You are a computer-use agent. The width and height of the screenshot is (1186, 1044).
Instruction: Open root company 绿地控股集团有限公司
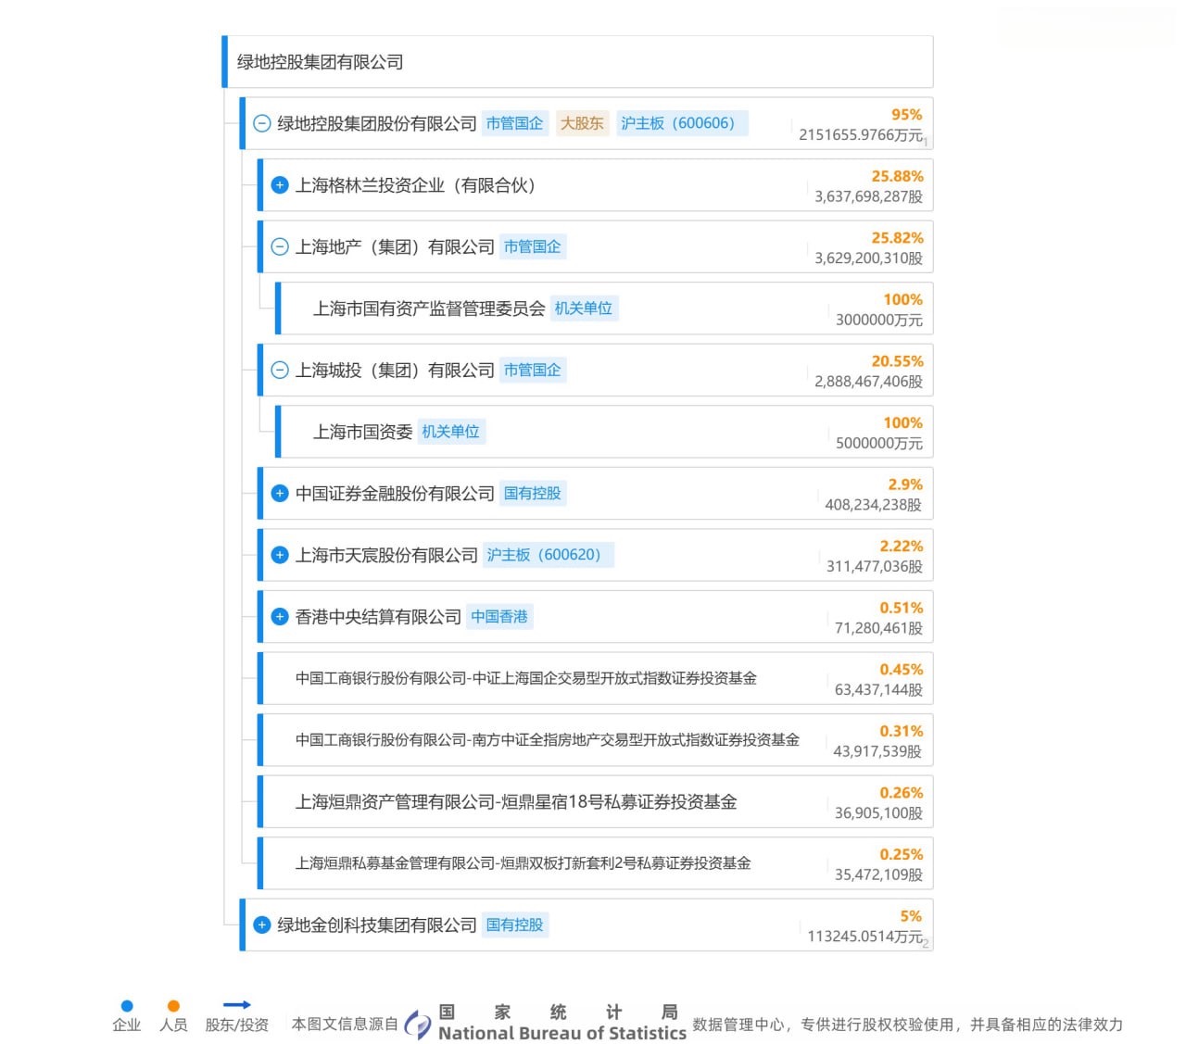tap(320, 62)
